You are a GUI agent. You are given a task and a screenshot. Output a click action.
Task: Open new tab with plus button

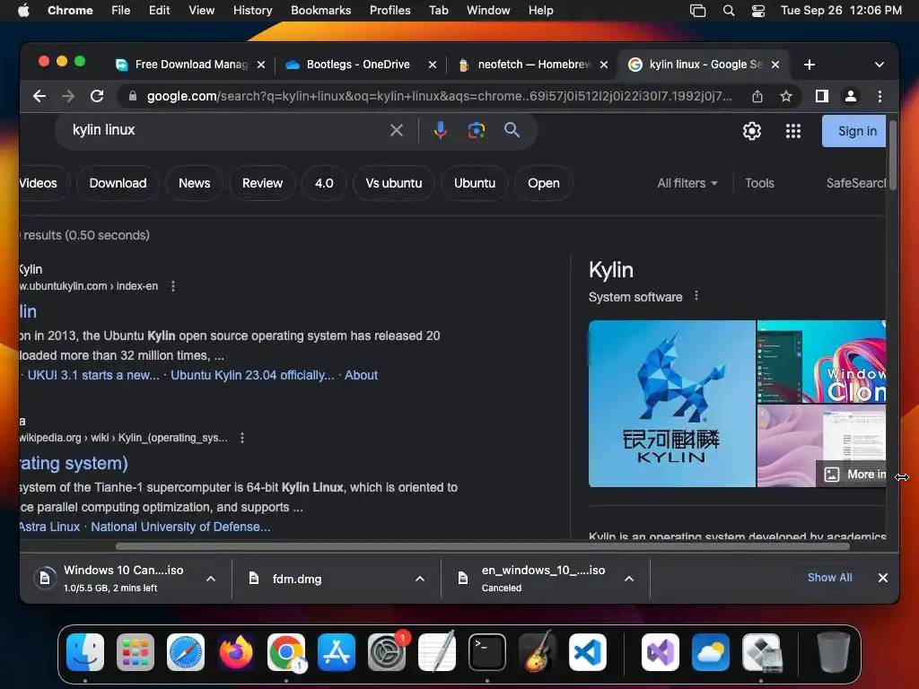pos(810,65)
